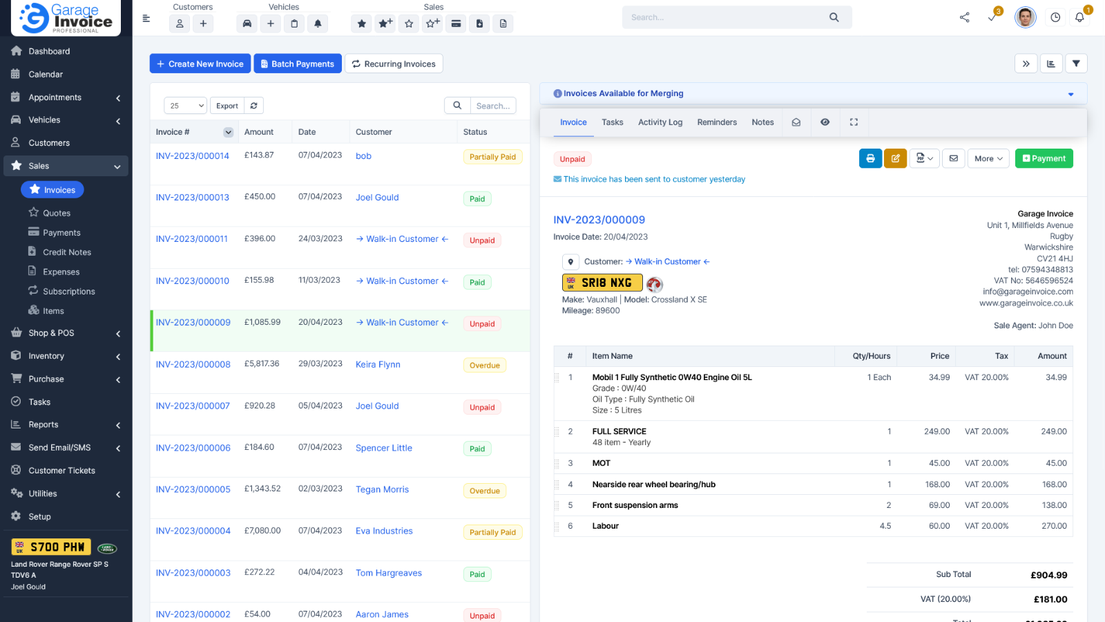
Task: Click the blue print invoice icon
Action: (870, 158)
